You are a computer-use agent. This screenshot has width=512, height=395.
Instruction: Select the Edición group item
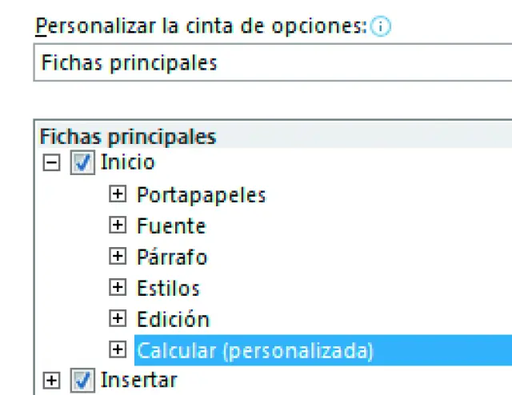pyautogui.click(x=173, y=319)
